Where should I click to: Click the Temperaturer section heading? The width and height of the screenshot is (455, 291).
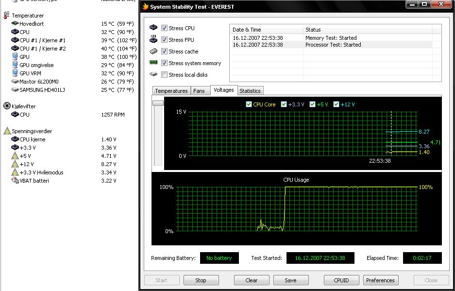pos(28,16)
